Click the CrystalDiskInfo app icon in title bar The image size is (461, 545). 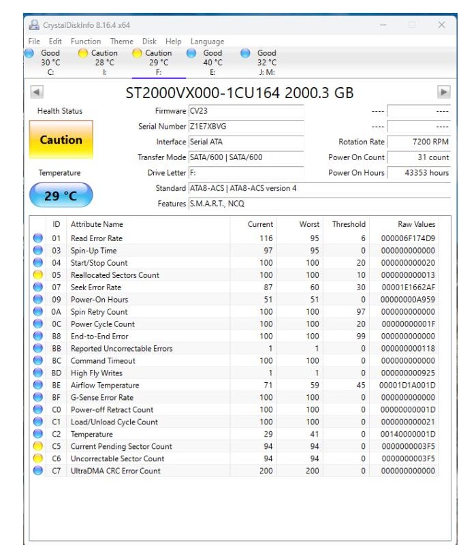pyautogui.click(x=34, y=25)
